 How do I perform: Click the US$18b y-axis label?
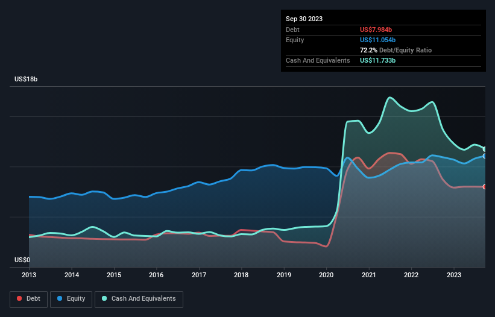click(28, 80)
